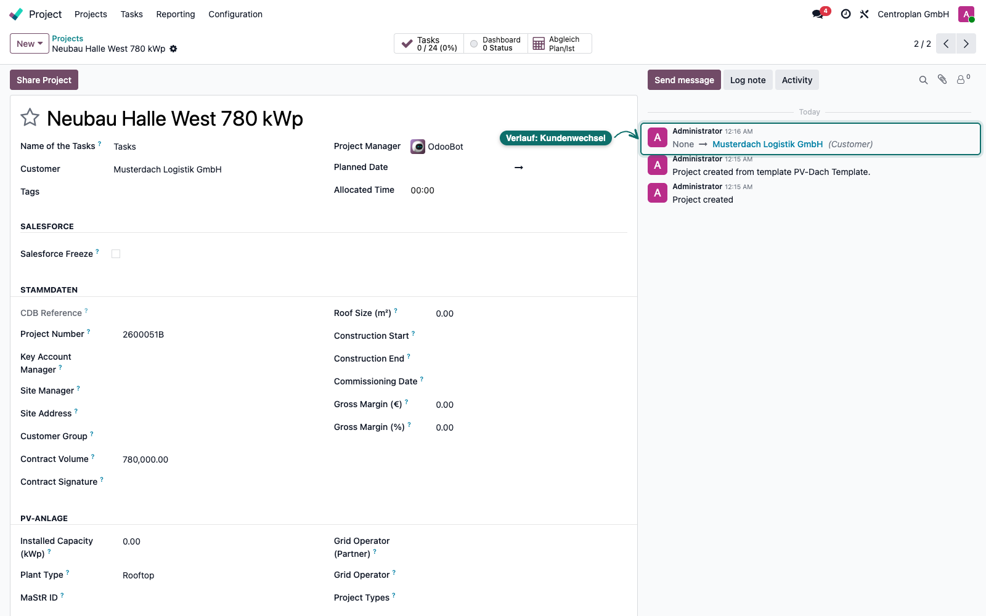Open the Reporting menu
986x616 pixels.
176,14
